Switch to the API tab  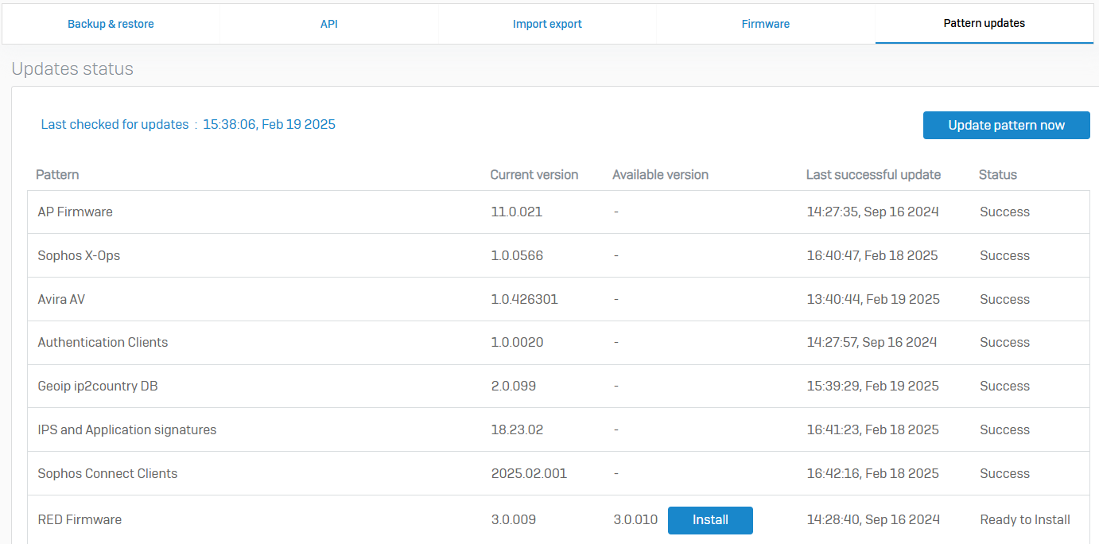[329, 24]
